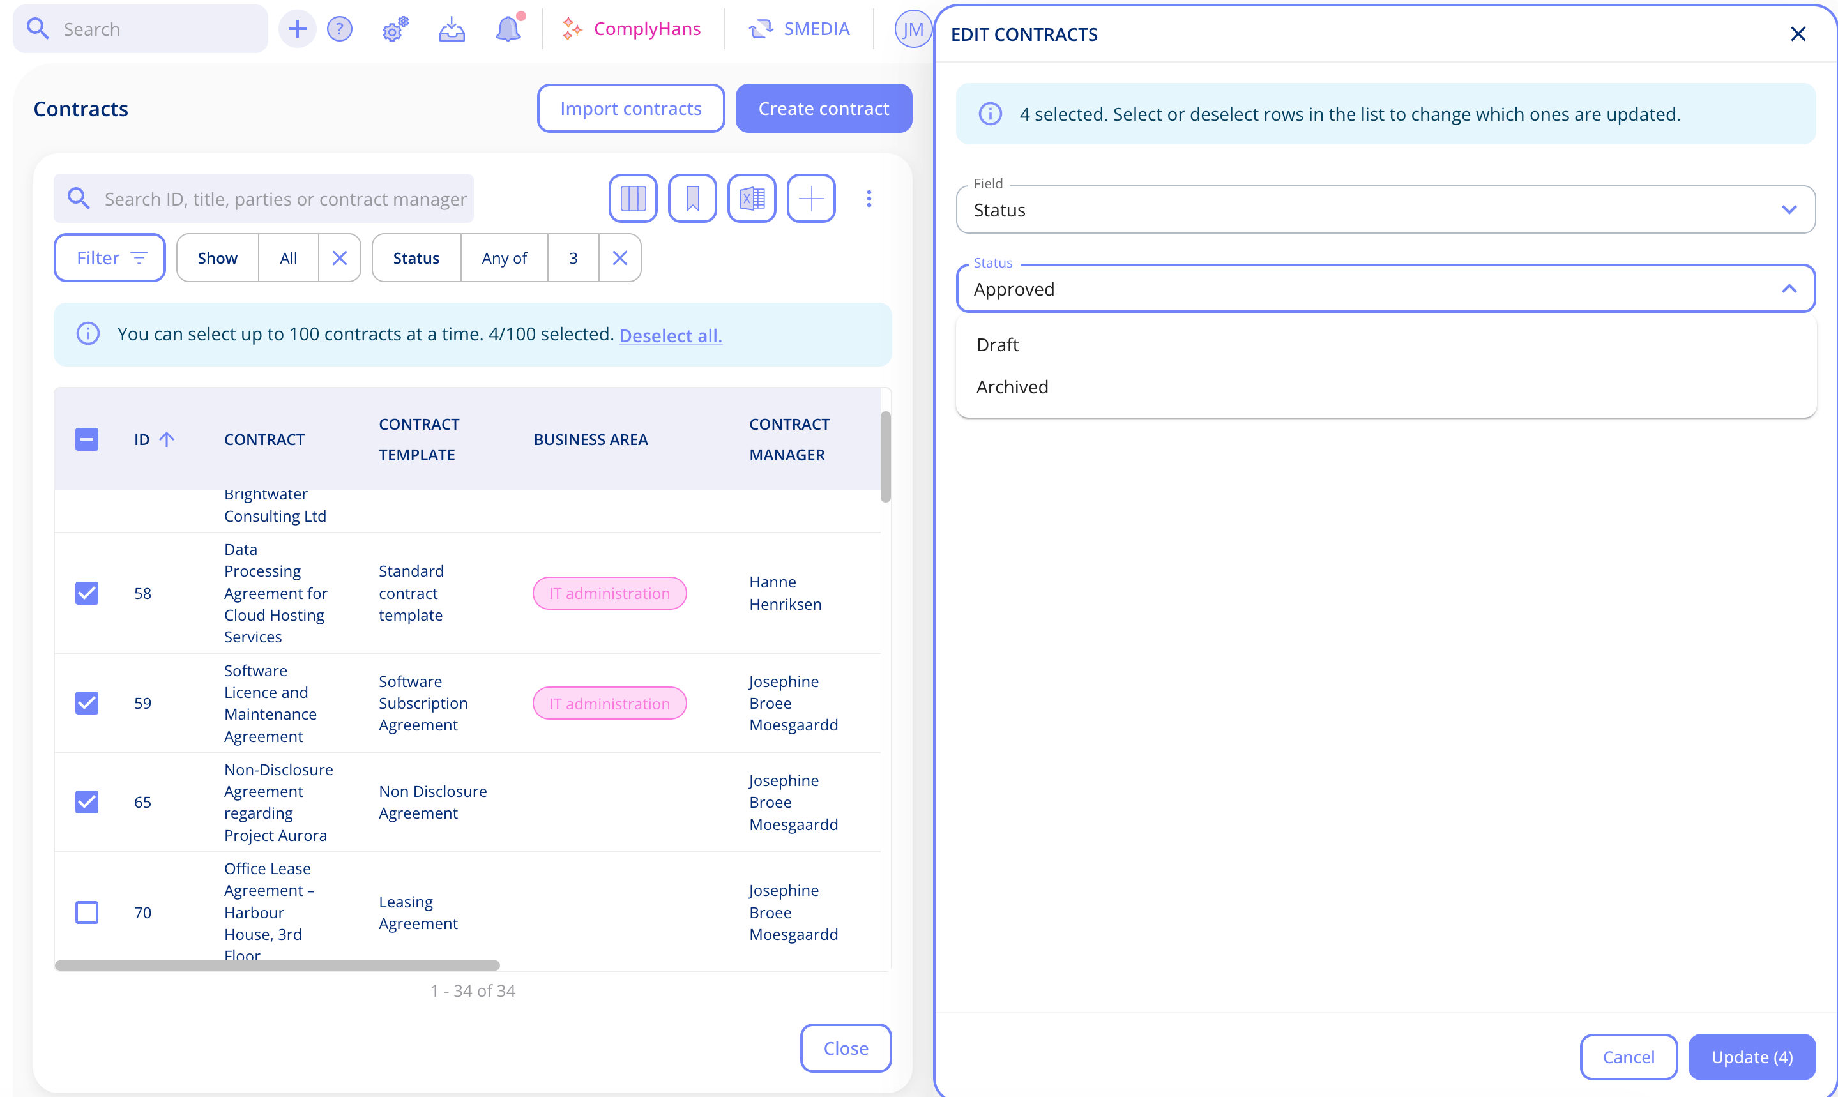Remove the Status filter chip
Screen dimensions: 1838x1097
[x=619, y=258]
